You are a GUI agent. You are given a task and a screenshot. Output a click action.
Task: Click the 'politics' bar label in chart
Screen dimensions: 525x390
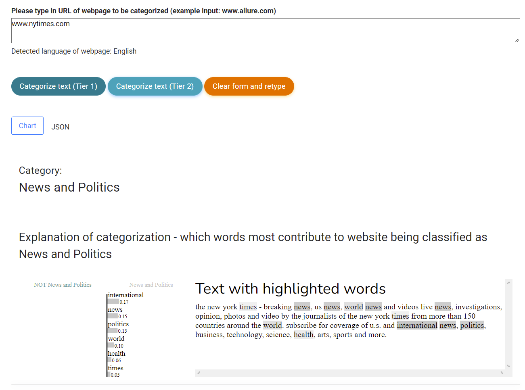(x=118, y=324)
